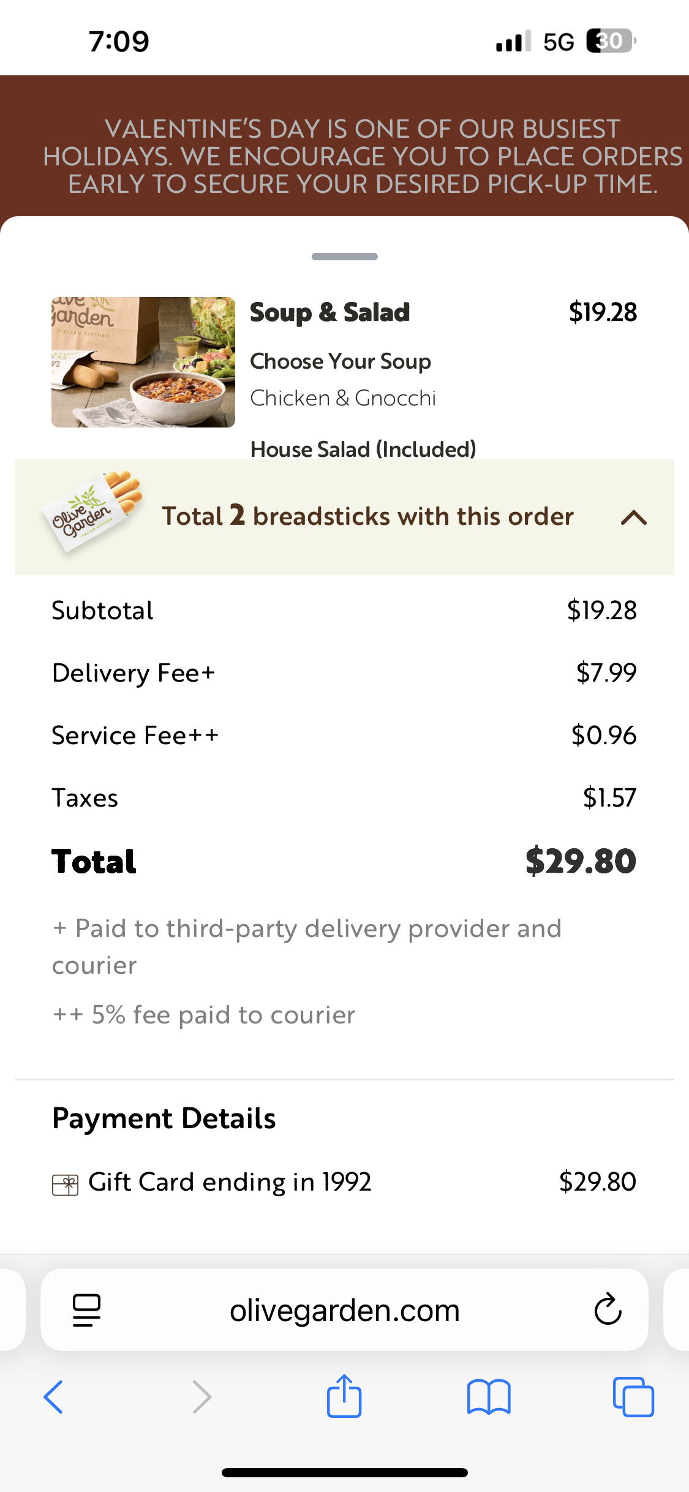The image size is (689, 1492).
Task: Tap the Gift Card ending in 1992 row
Action: pos(230,1181)
